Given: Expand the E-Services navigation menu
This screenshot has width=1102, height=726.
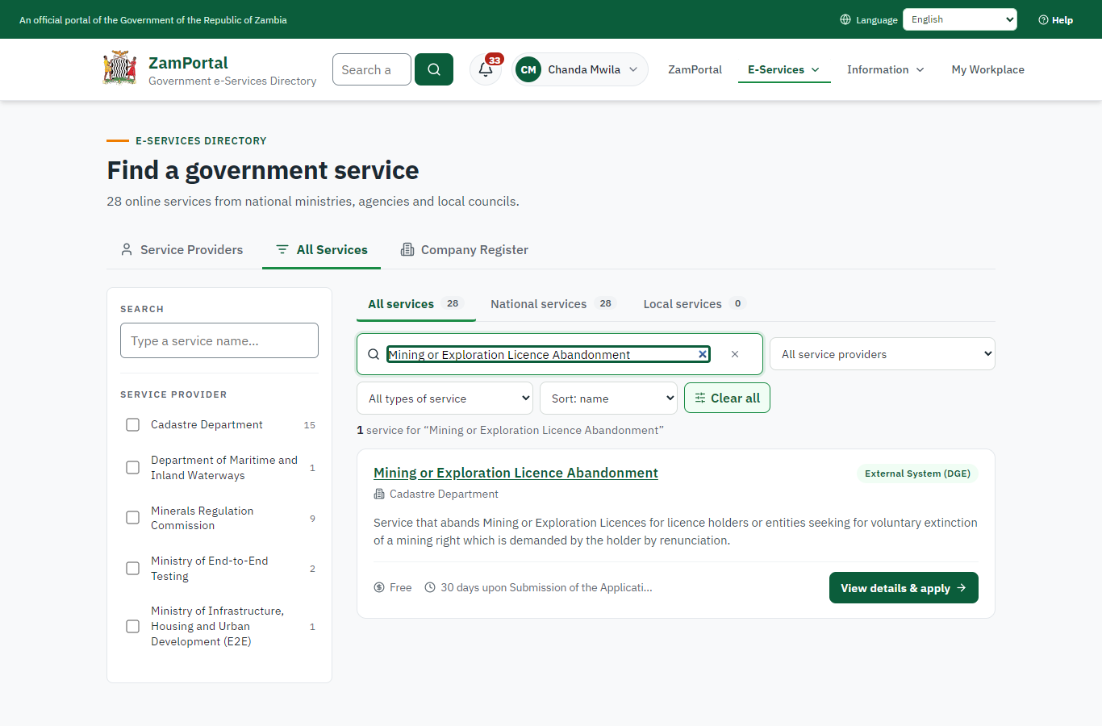Looking at the screenshot, I should 784,69.
